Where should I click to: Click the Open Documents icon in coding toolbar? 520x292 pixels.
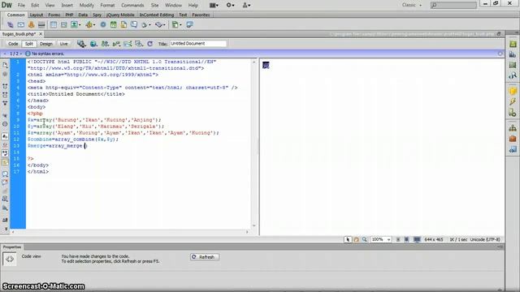click(x=5, y=65)
